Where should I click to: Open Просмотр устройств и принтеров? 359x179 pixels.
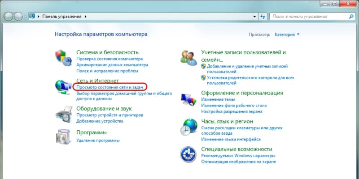pos(109,115)
